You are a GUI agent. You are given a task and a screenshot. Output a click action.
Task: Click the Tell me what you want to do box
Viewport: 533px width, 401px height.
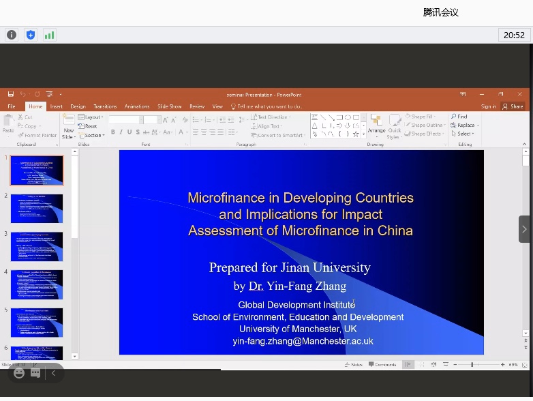[x=267, y=106]
